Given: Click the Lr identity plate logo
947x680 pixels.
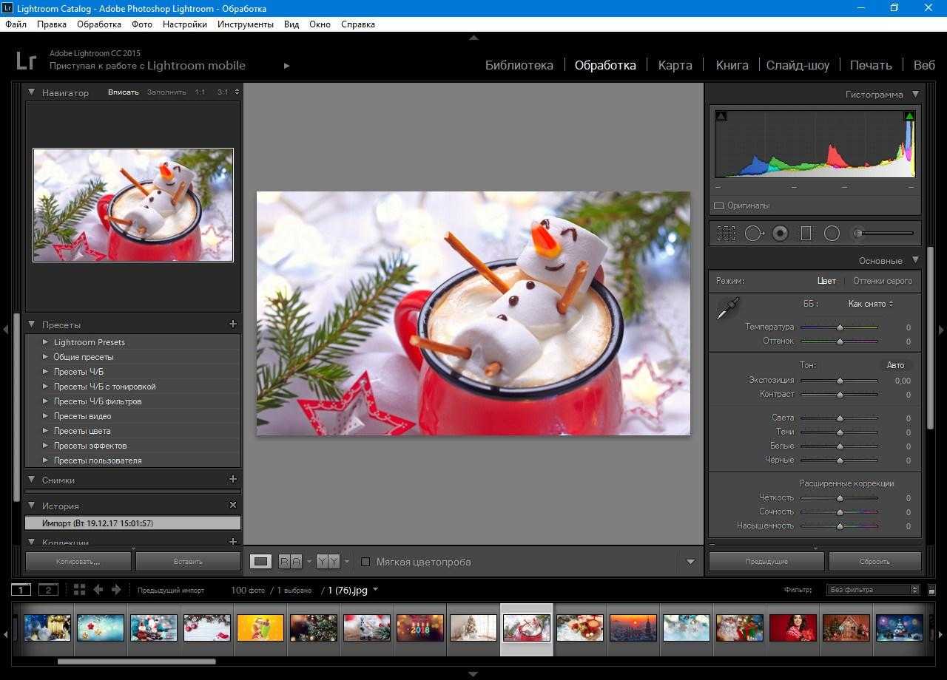Looking at the screenshot, I should 26,61.
